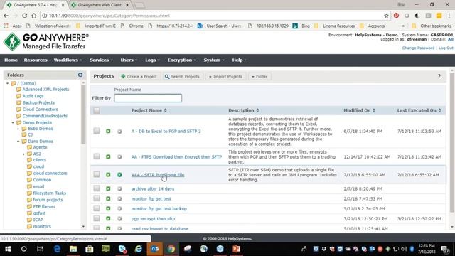Screen dimensions: 455x256
Task: Go to browser home page
Action: 34,16
